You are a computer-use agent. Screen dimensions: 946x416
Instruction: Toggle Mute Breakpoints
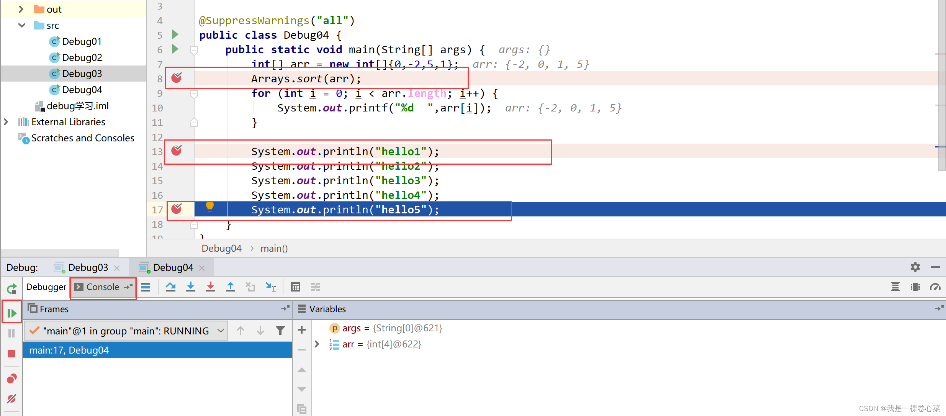tap(11, 398)
